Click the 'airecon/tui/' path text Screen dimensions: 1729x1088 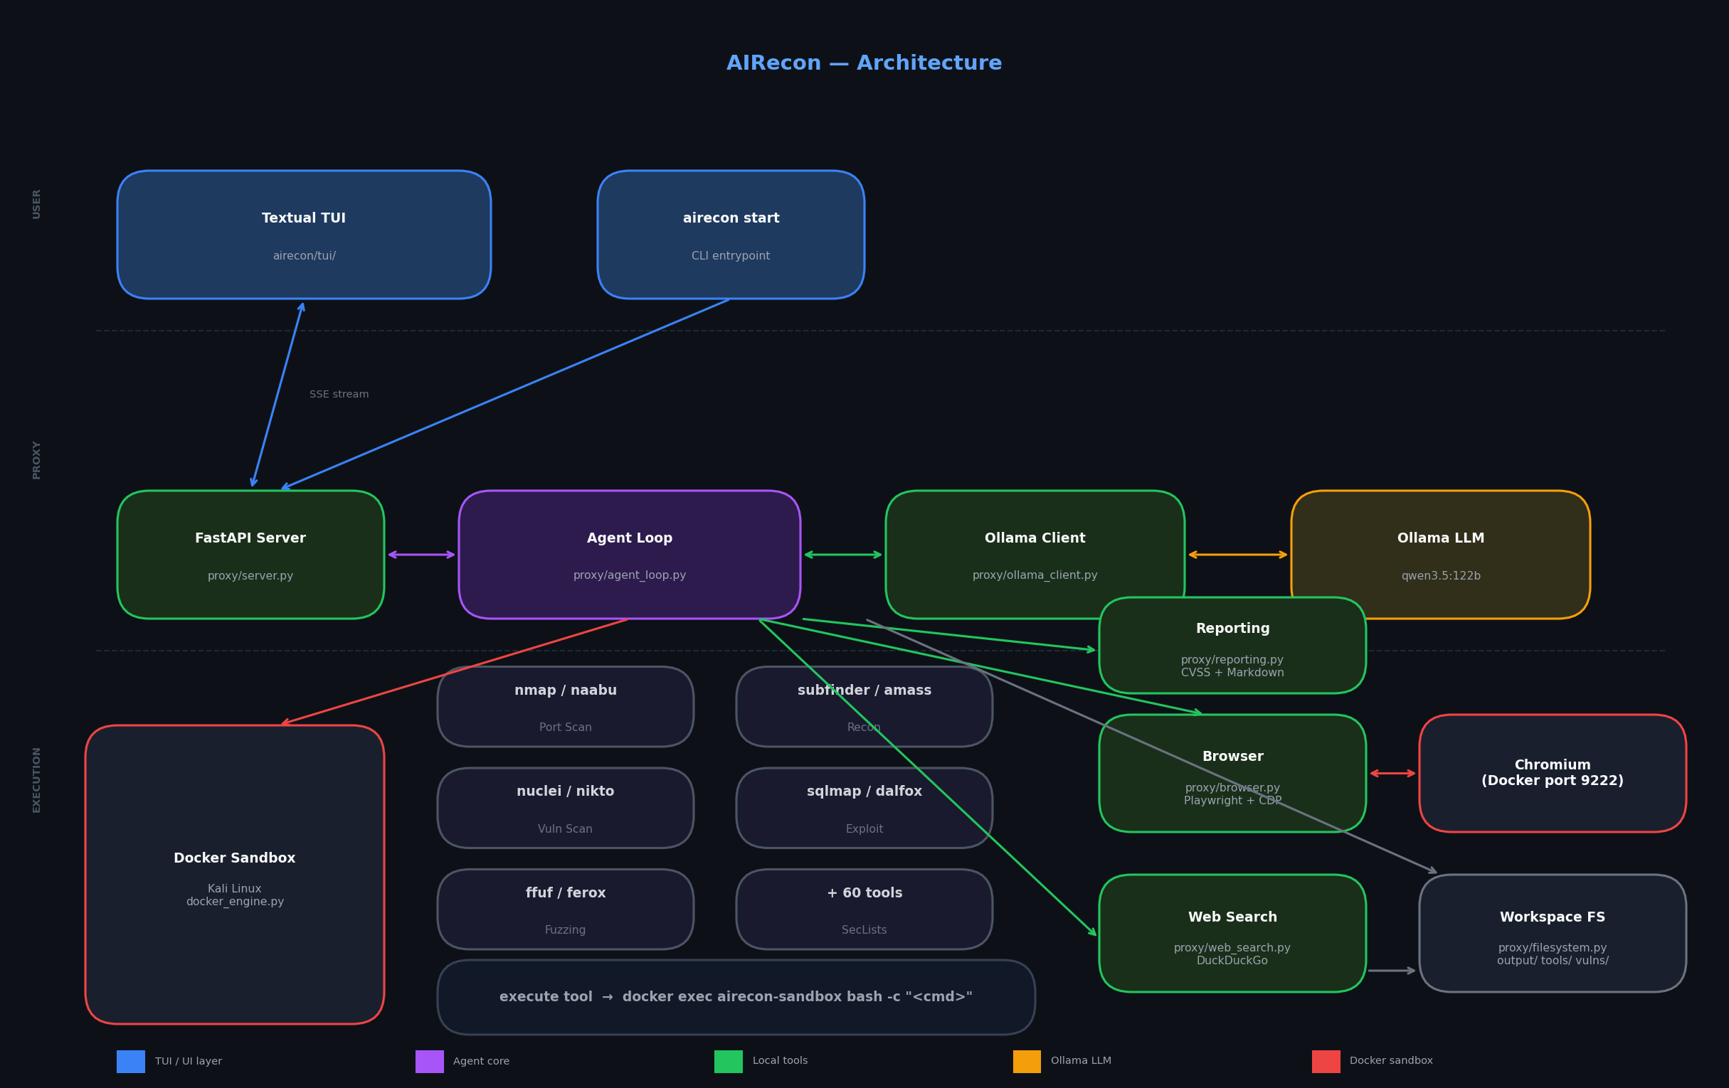pyautogui.click(x=304, y=256)
